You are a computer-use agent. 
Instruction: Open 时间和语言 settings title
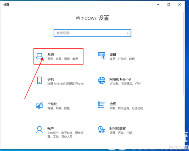tap(117, 128)
